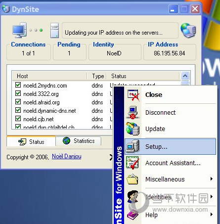The height and width of the screenshot is (224, 220).
Task: Click the Setup computers icon
Action: pyautogui.click(x=133, y=146)
